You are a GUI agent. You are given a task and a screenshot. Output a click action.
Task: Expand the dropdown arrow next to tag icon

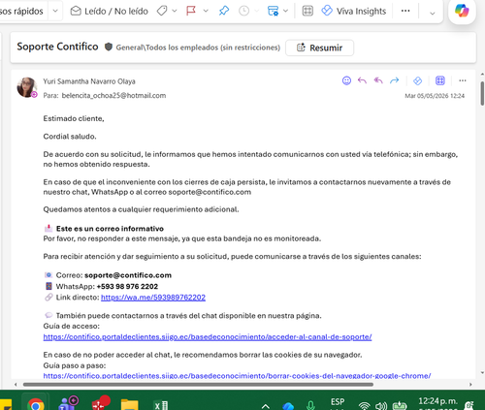[175, 12]
